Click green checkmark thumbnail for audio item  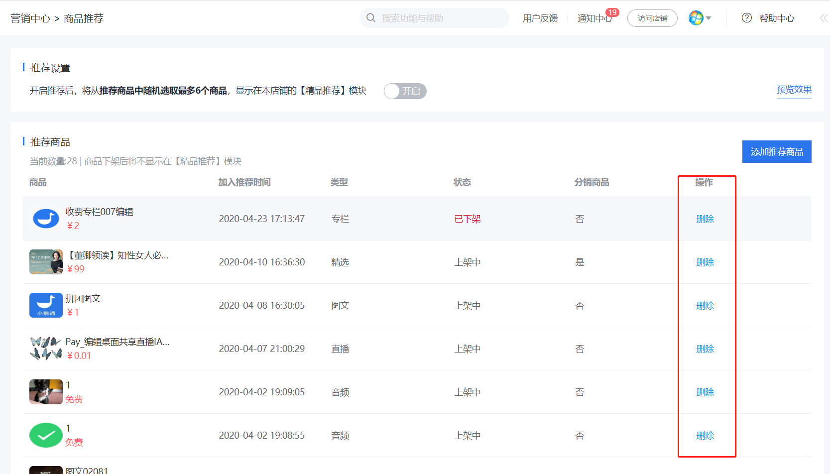(x=46, y=435)
